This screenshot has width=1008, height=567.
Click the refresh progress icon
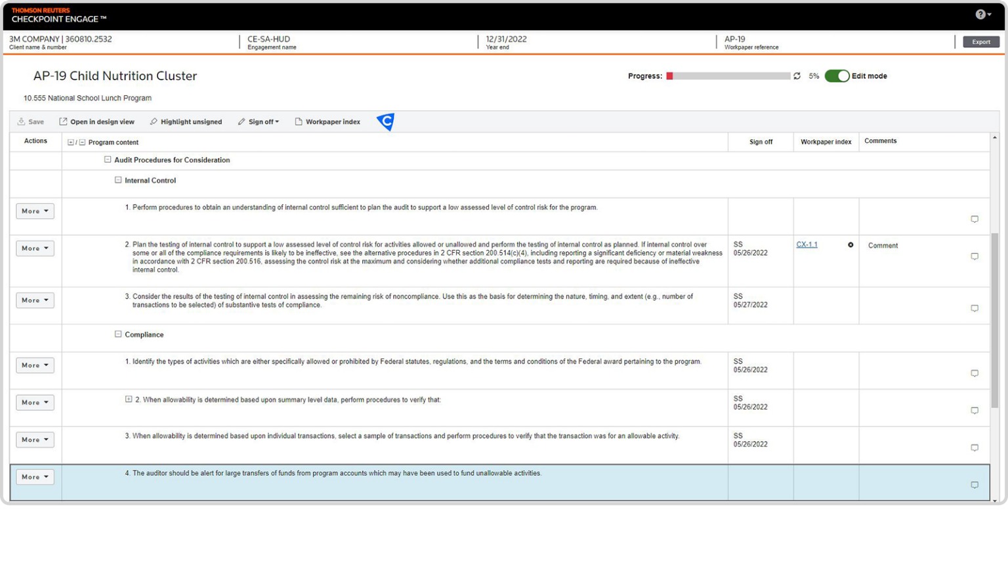797,76
